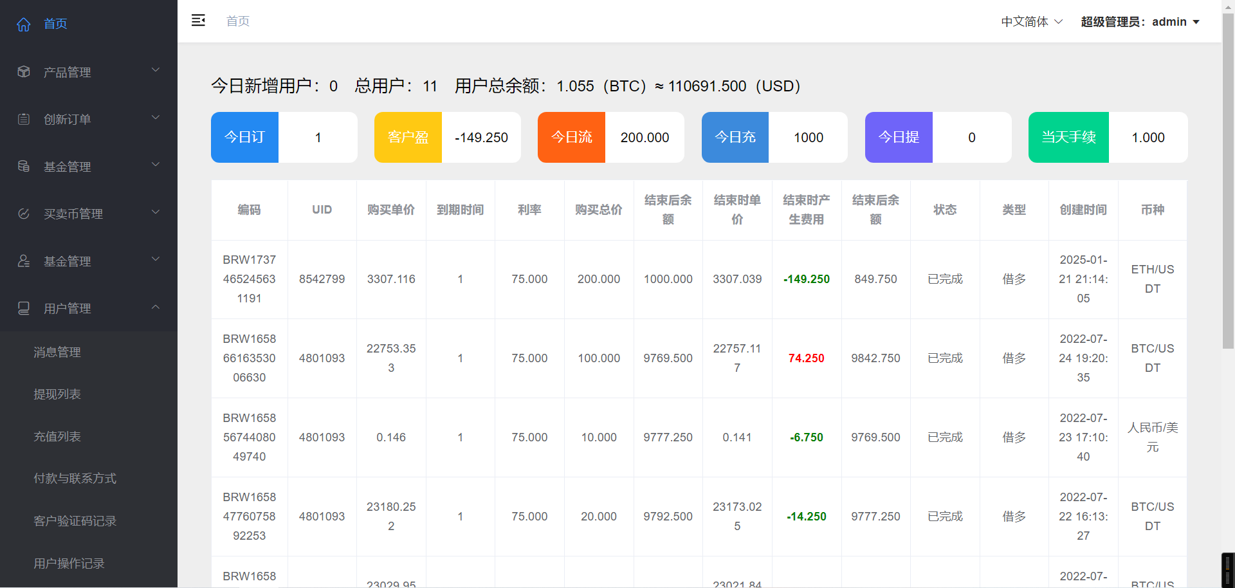Click the blue 今日订 stat card

244,137
